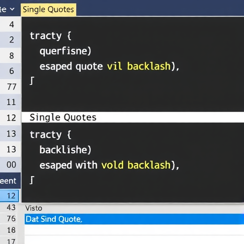This screenshot has height=244, width=244.
Task: Click line number 43 in the lower list
Action: coord(11,207)
